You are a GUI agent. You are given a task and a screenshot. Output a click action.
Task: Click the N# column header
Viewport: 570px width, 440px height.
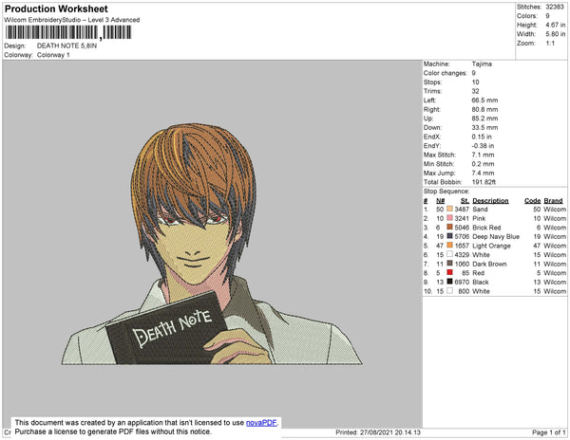(x=440, y=201)
